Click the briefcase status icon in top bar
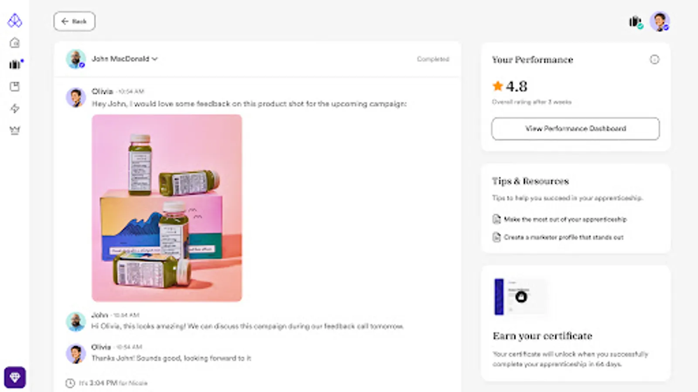 (636, 22)
